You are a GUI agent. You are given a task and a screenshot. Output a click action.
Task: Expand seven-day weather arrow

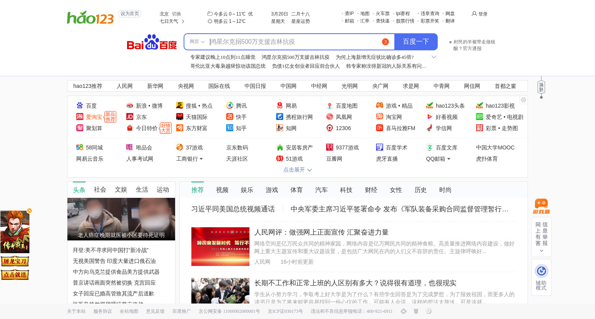point(183,21)
